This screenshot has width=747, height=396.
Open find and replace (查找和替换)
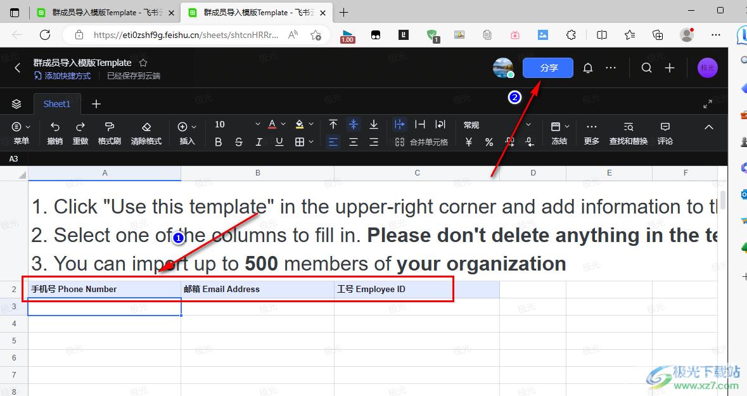click(629, 133)
